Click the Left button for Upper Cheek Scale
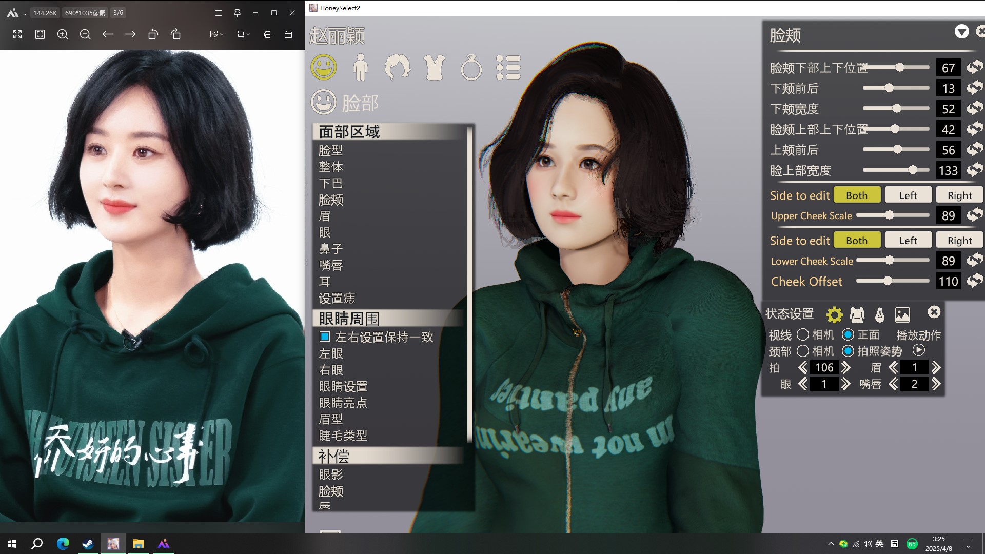The image size is (985, 554). 908,195
